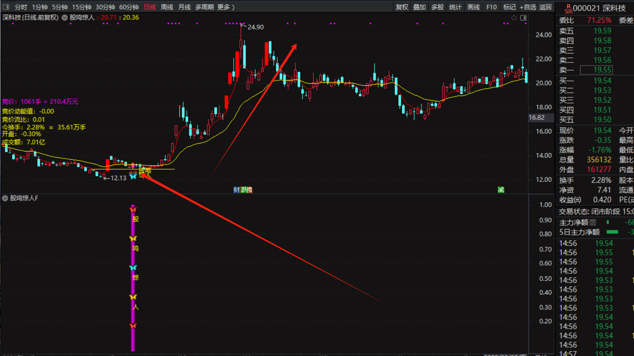
Task: Click the cyan butterfly signal under candles
Action: click(133, 176)
